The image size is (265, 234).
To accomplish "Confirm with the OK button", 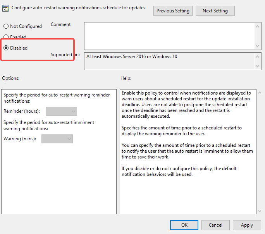I will pyautogui.click(x=184, y=225).
